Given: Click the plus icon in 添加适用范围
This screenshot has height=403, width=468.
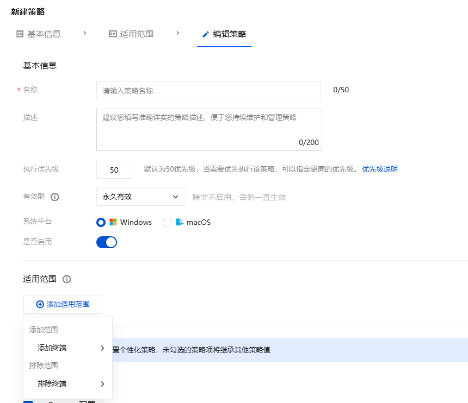Looking at the screenshot, I should point(40,305).
